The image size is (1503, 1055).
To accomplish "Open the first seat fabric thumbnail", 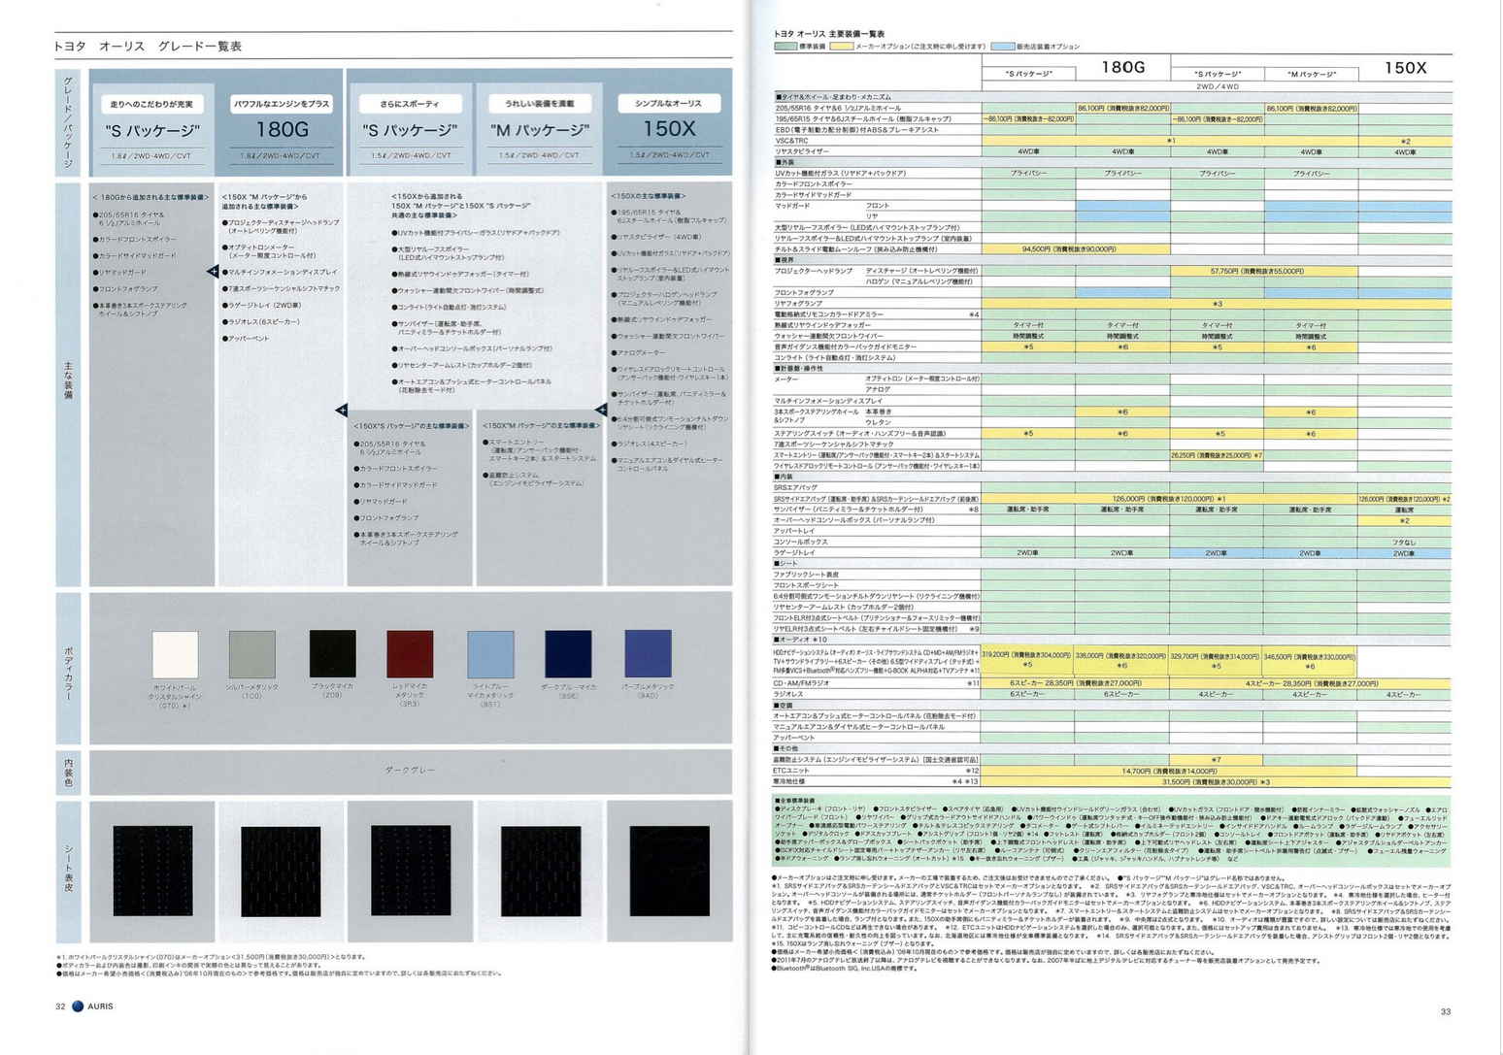I will [x=152, y=871].
